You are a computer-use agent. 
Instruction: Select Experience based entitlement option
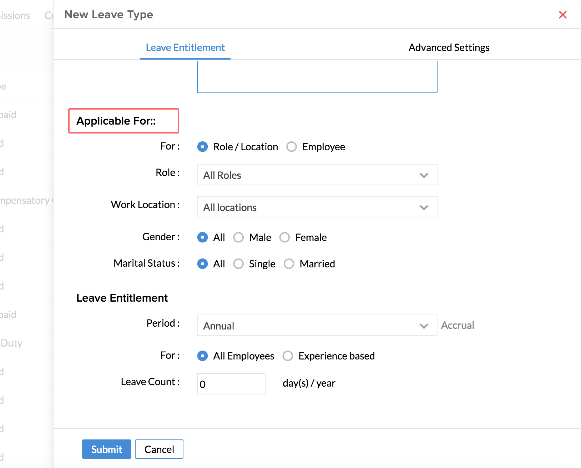[x=288, y=356]
